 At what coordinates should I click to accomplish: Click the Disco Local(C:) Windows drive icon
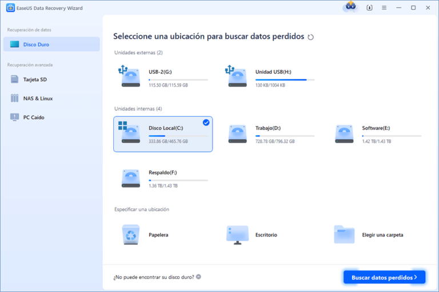point(129,132)
